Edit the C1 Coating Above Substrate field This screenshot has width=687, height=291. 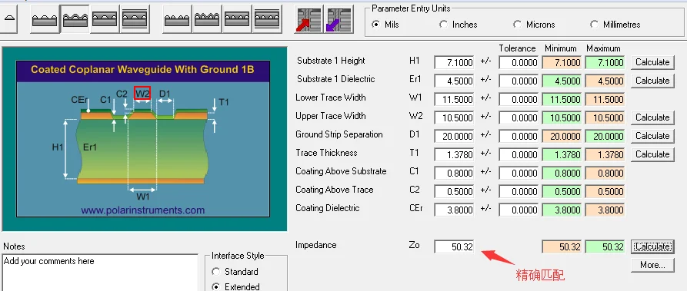tap(454, 173)
